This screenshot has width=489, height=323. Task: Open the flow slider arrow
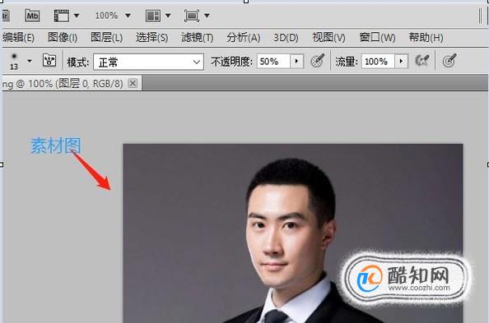402,62
